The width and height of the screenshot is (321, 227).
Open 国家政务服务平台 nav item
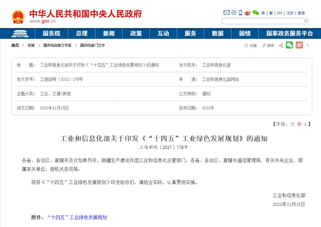click(x=289, y=33)
